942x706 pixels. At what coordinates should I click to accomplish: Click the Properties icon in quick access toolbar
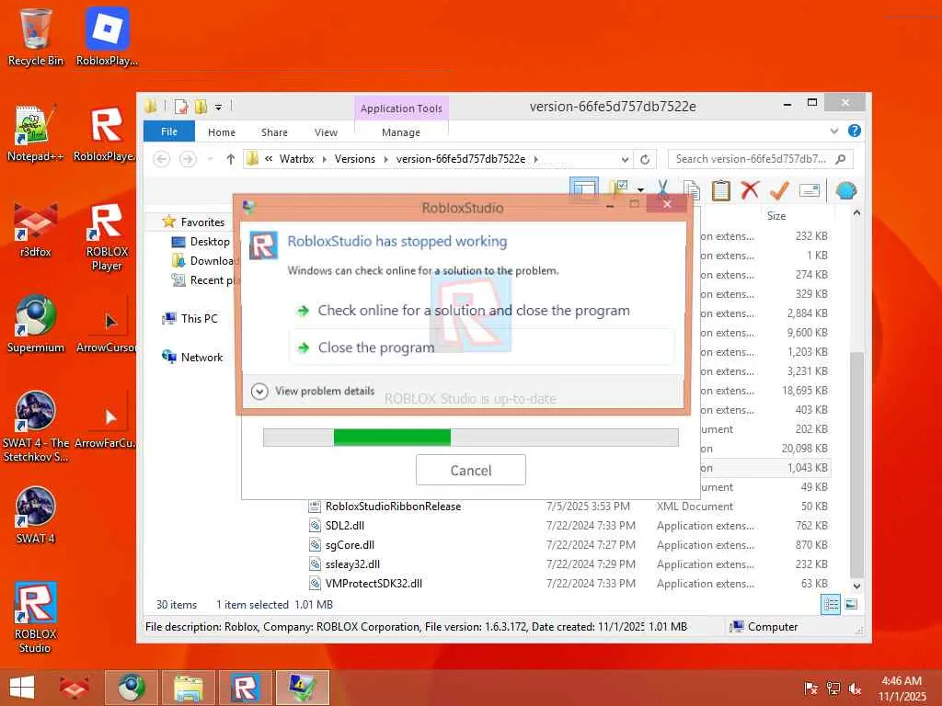[x=181, y=107]
